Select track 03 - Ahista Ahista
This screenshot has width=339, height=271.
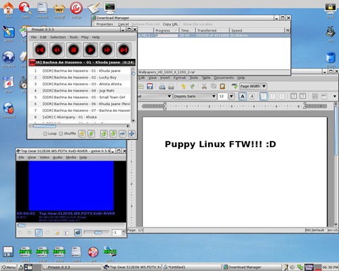[x=79, y=84]
